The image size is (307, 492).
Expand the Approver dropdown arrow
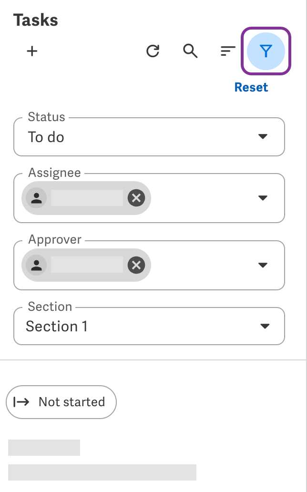(263, 265)
